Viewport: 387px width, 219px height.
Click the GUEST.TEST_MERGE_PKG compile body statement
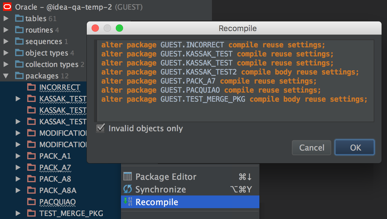234,99
